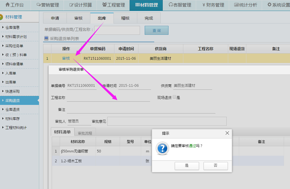Switch to the 稽核 tab
The height and width of the screenshot is (189, 290).
pyautogui.click(x=125, y=18)
